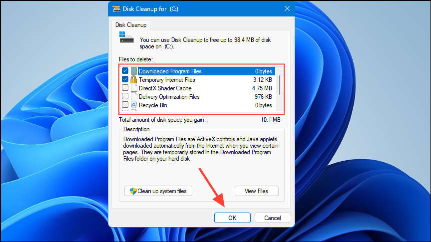The width and height of the screenshot is (431, 242).
Task: Click the 10.1 MB total value
Action: [271, 120]
